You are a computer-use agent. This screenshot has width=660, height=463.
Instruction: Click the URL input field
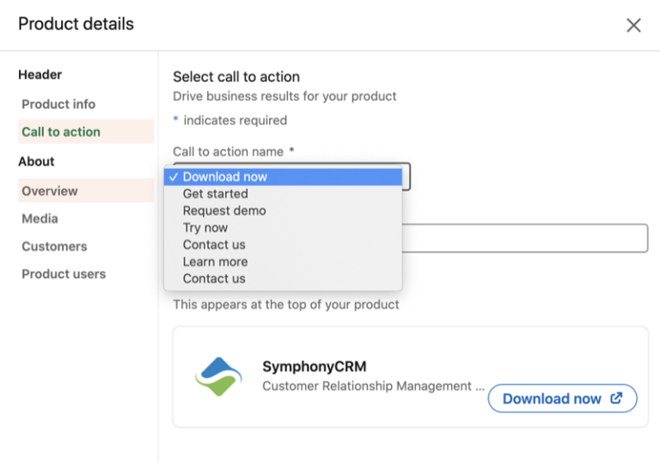pyautogui.click(x=524, y=239)
